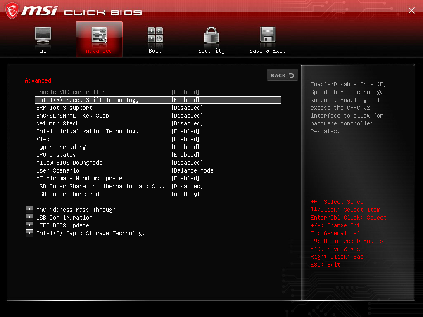This screenshot has width=423, height=317.
Task: Close the BIOS with the X button
Action: [411, 10]
